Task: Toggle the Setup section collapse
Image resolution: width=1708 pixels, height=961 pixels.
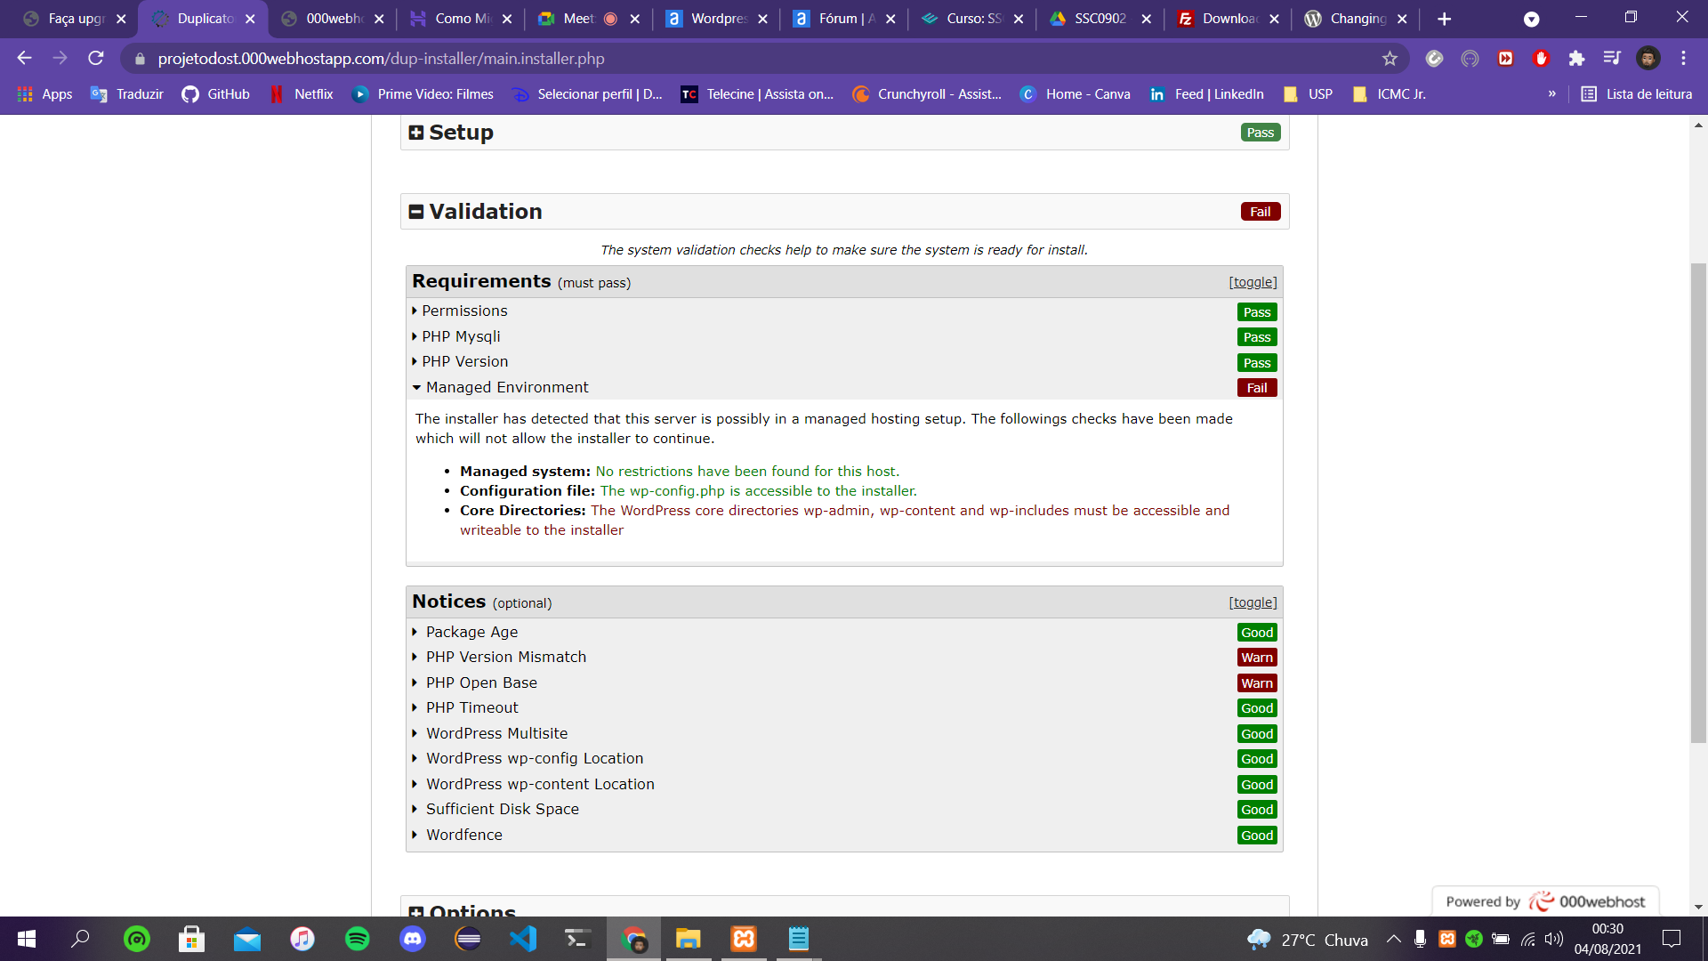Action: point(417,133)
